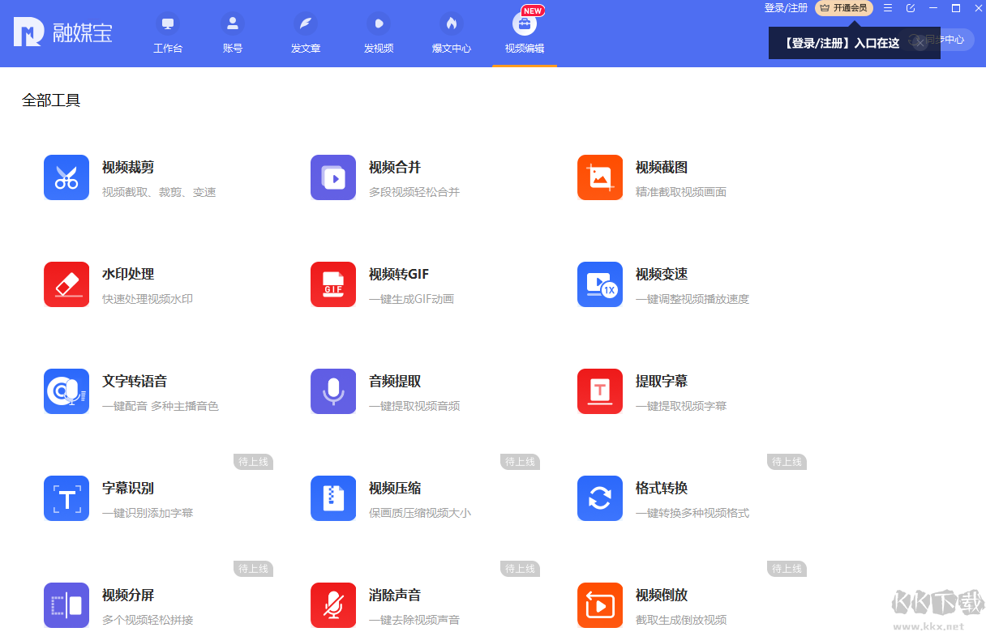Click the 开通会员 membership button
Screen dimensions: 986x632
point(844,7)
